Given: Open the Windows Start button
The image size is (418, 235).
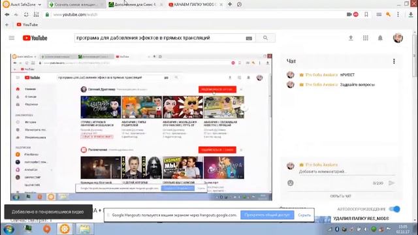Looking at the screenshot, I should 9,229.
